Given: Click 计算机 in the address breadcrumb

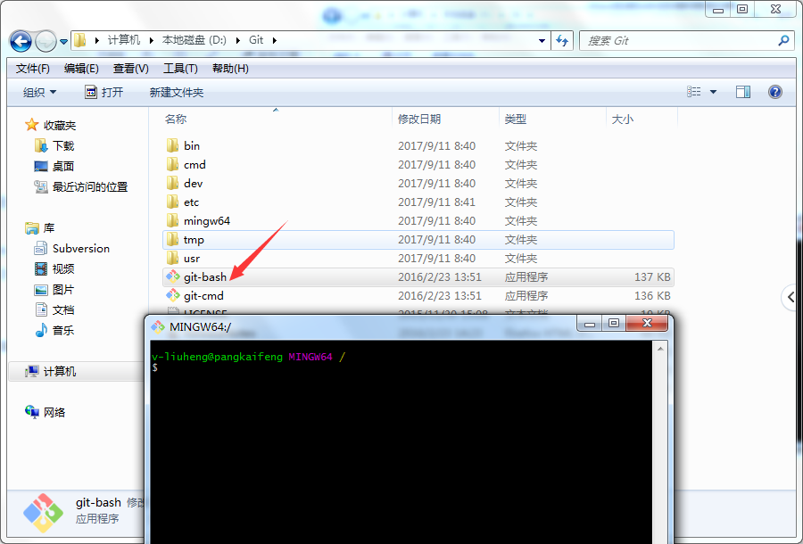Looking at the screenshot, I should [124, 40].
